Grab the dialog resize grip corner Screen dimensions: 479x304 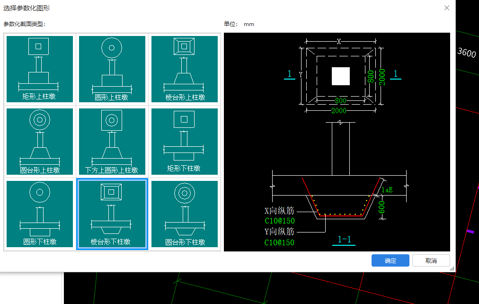[452, 268]
